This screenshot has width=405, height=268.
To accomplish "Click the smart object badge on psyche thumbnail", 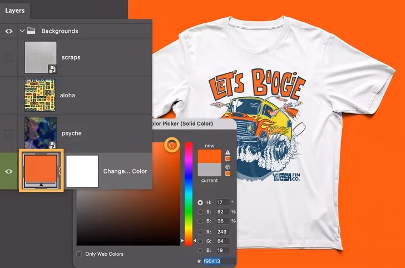I will click(x=52, y=145).
